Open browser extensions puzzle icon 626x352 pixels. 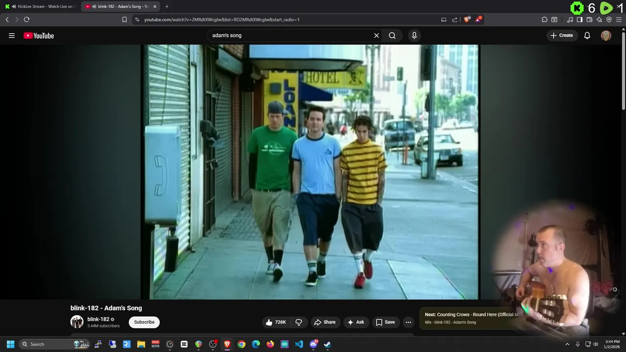tap(544, 20)
